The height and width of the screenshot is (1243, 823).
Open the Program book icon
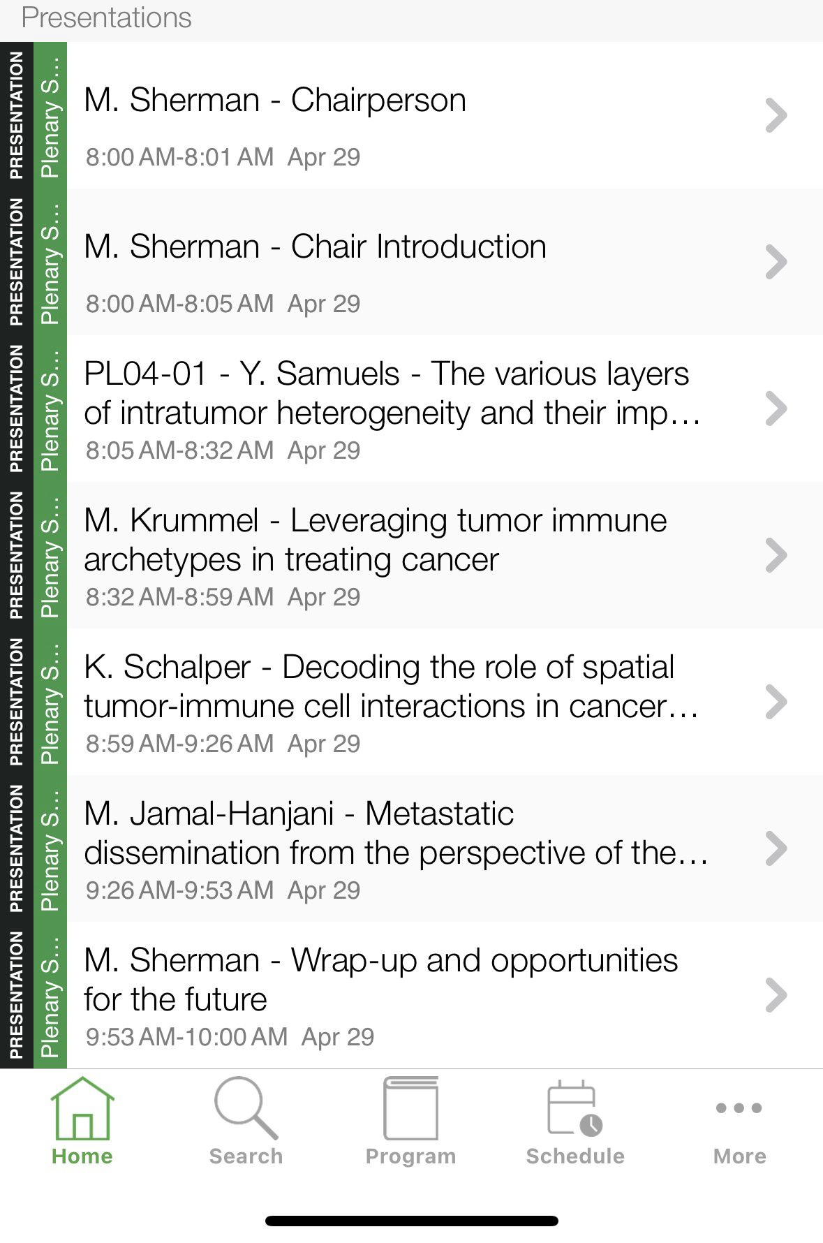point(410,1110)
